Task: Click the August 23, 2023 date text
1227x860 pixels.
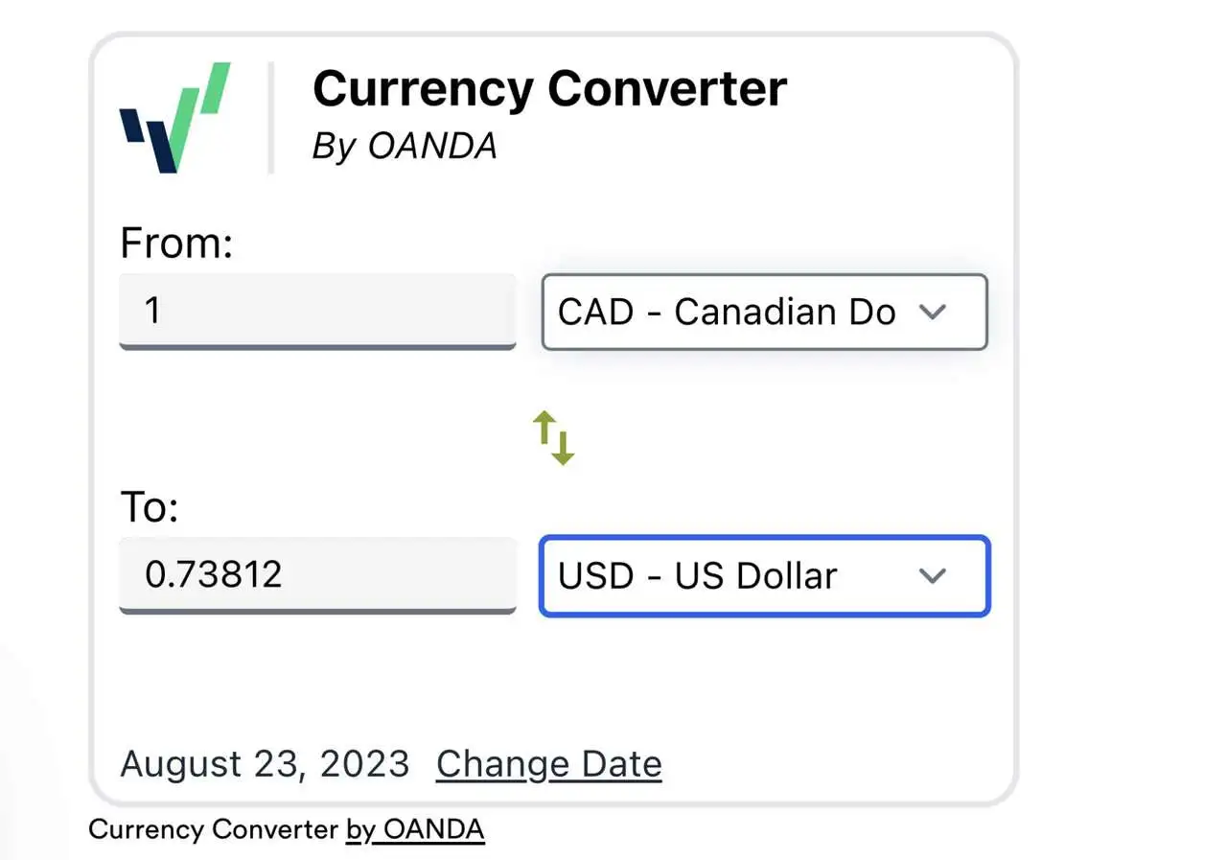Action: pyautogui.click(x=265, y=764)
